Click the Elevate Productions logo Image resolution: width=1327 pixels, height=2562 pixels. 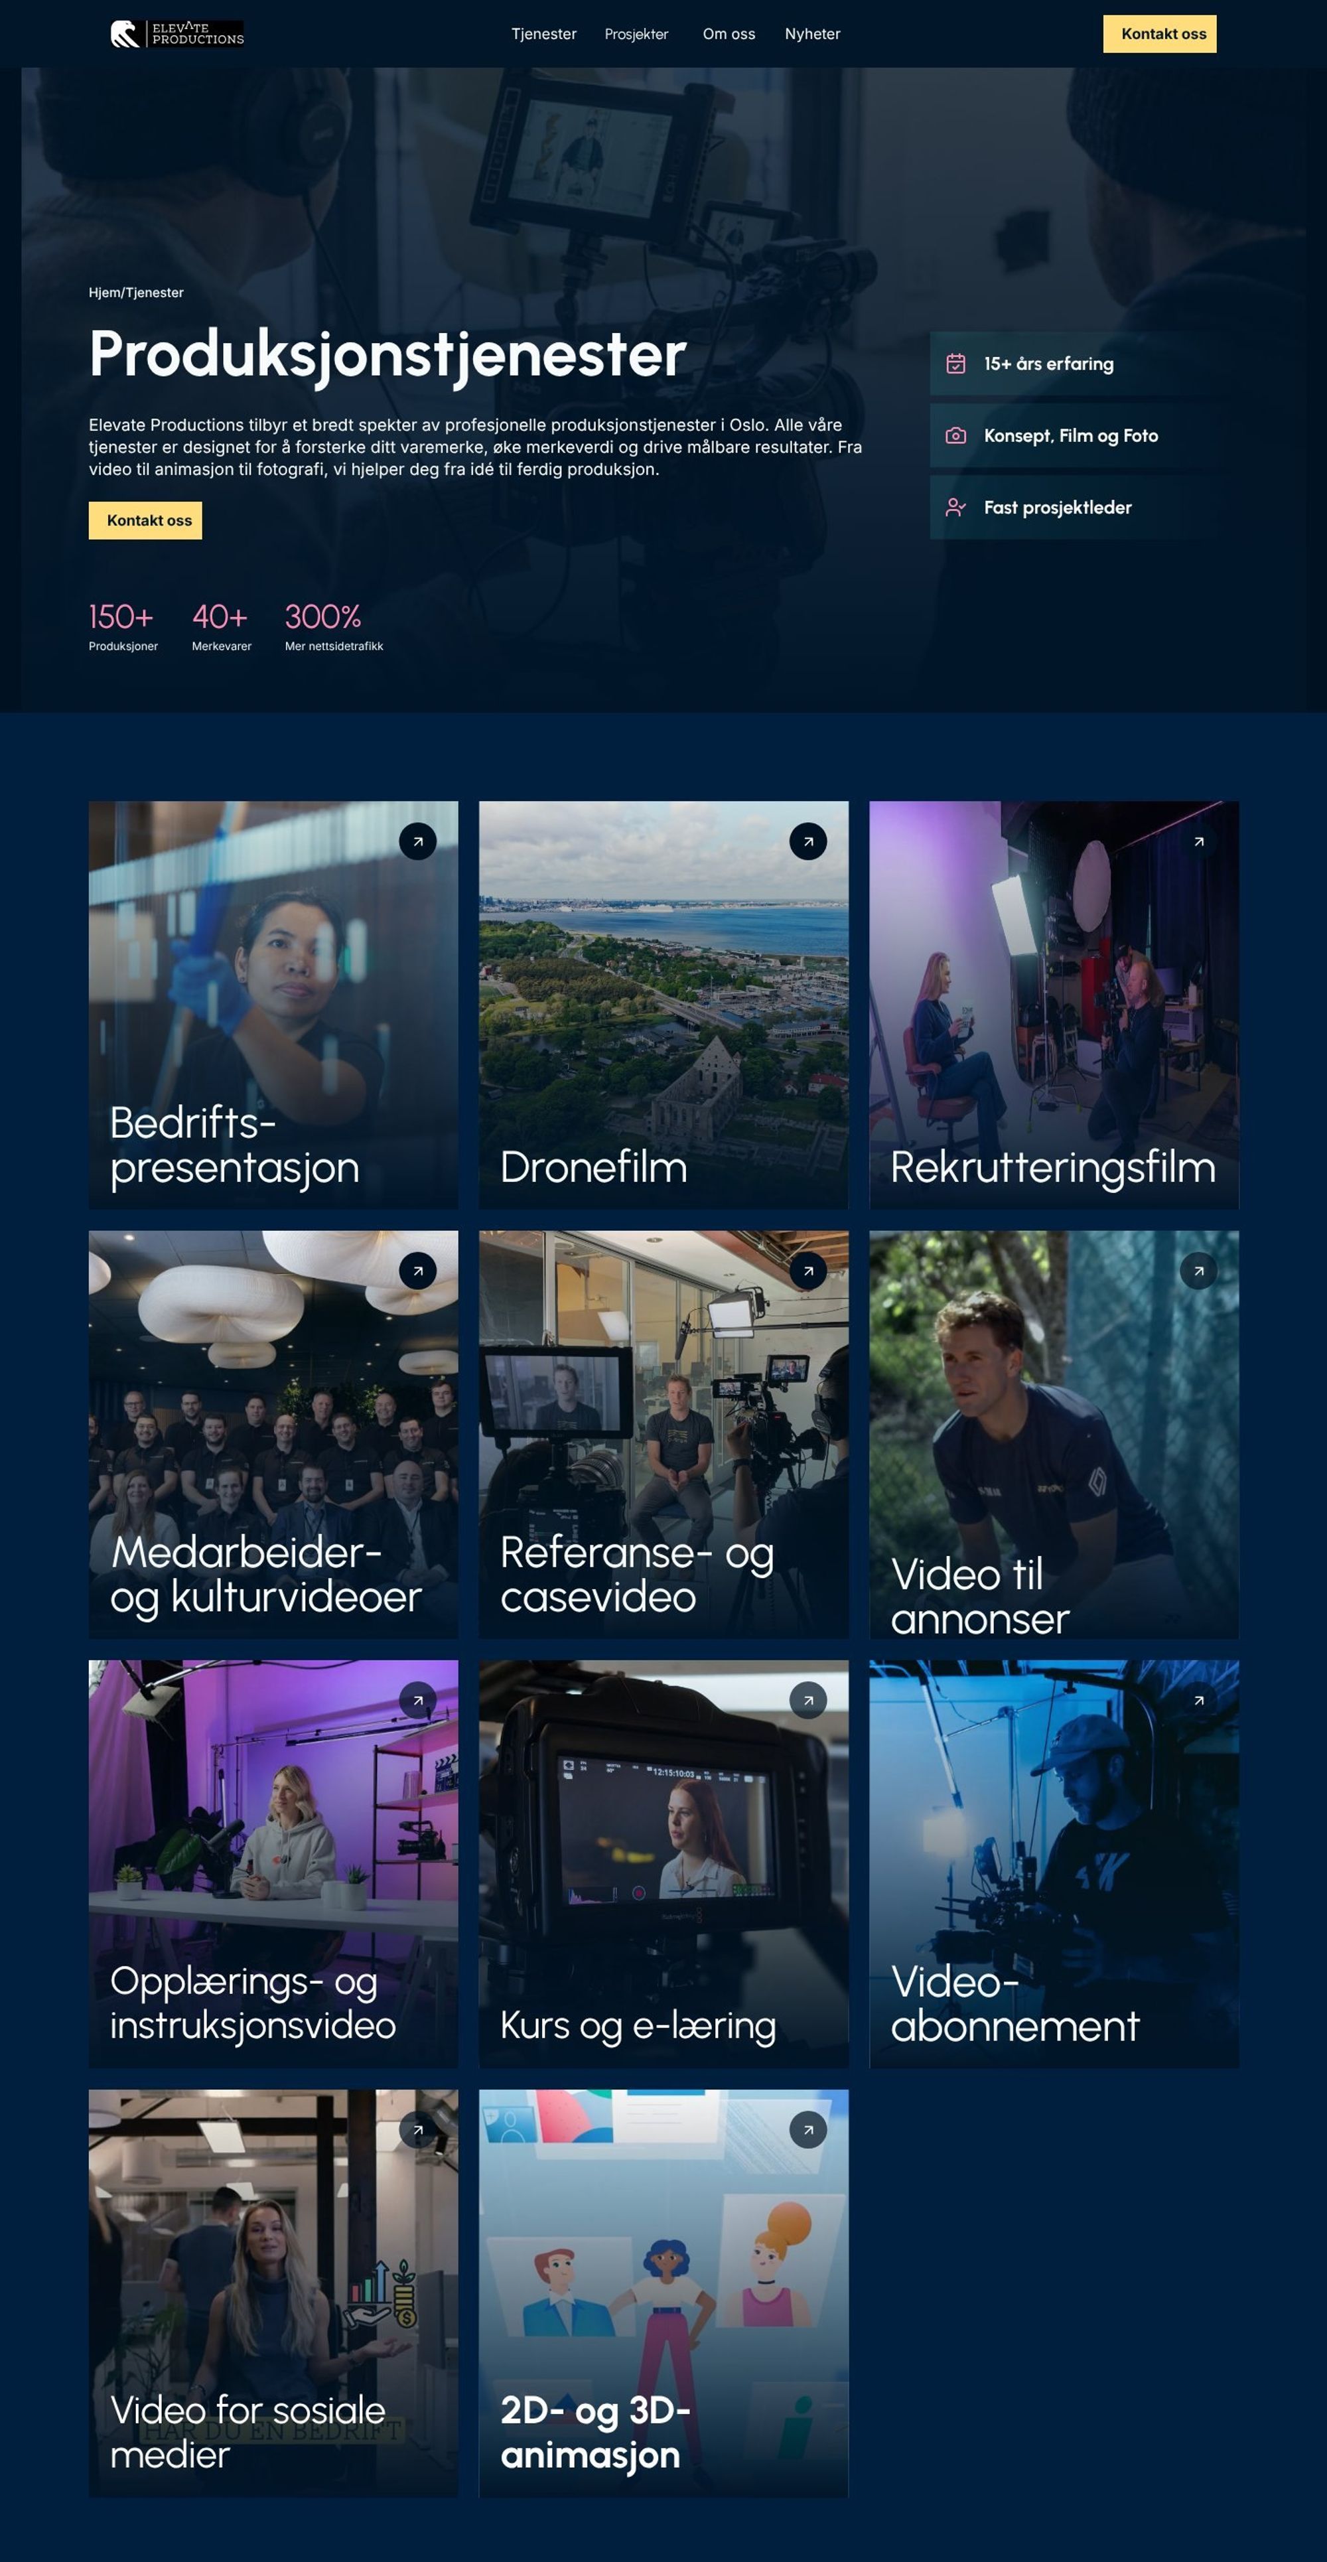pos(177,34)
